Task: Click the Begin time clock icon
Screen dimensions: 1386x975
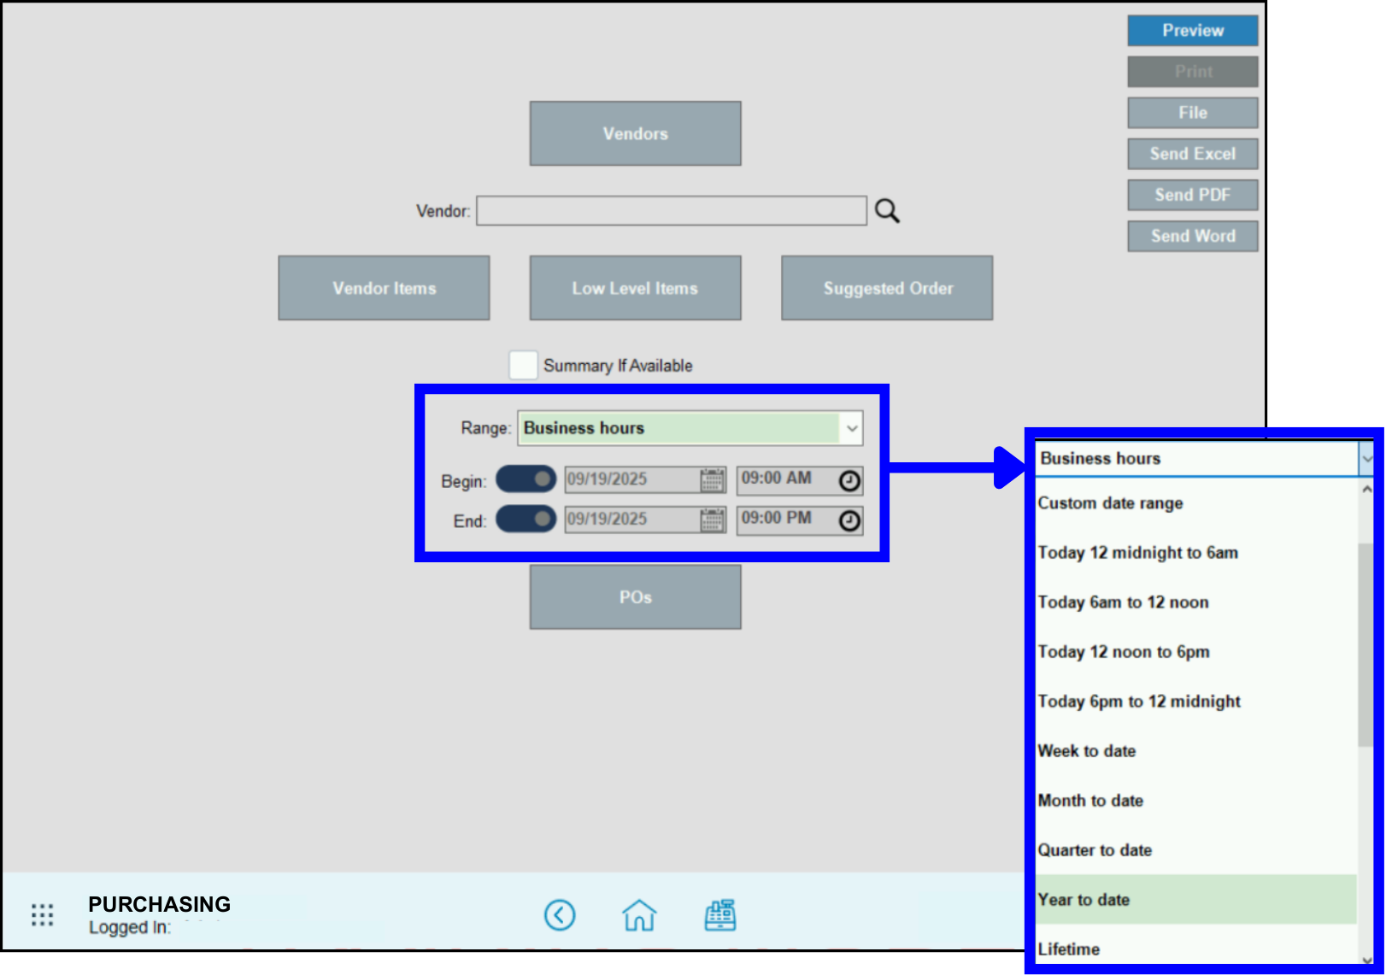Action: tap(849, 481)
